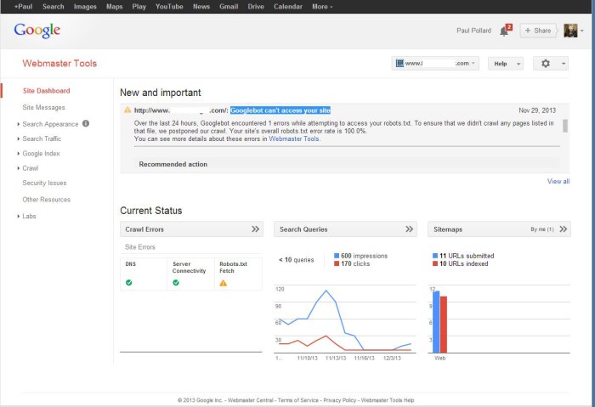Click the Server Connectivity green check icon
The width and height of the screenshot is (595, 407).
tap(176, 283)
